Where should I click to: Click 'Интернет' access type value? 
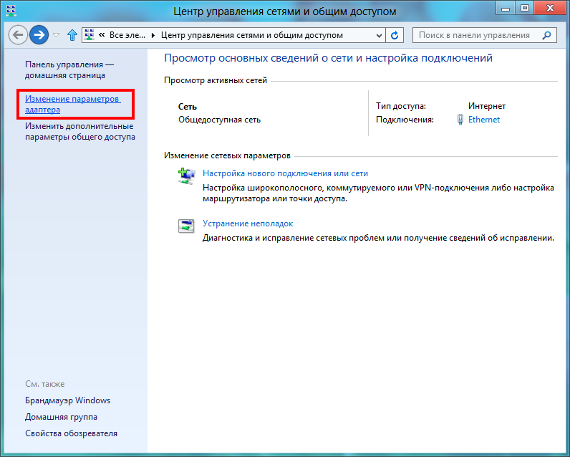click(487, 106)
